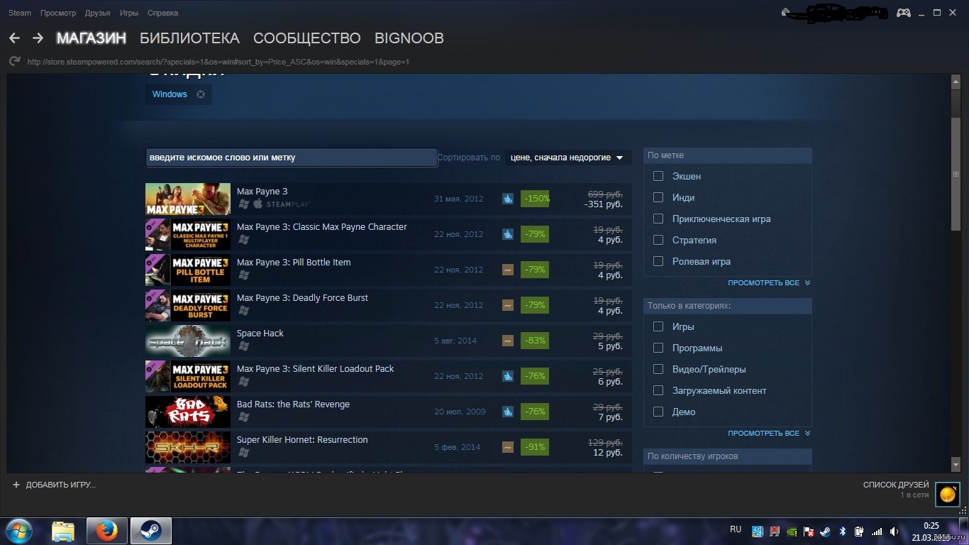Check the Ролевая игра checkbox

658,261
